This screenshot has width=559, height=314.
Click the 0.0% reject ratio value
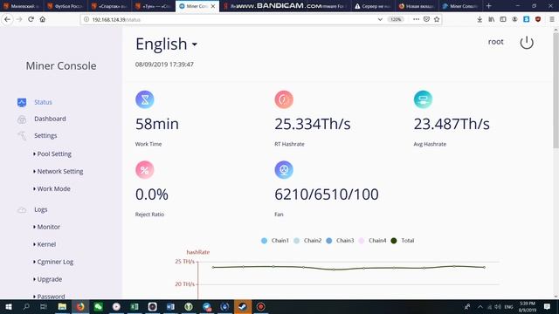[x=151, y=195]
